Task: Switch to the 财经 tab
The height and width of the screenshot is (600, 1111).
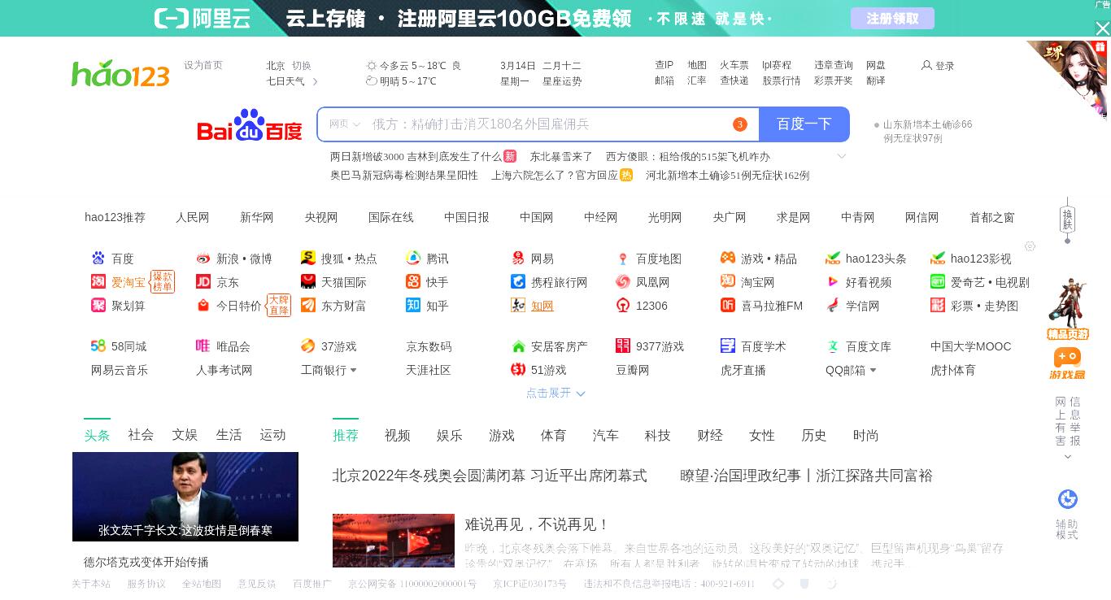Action: (x=710, y=436)
